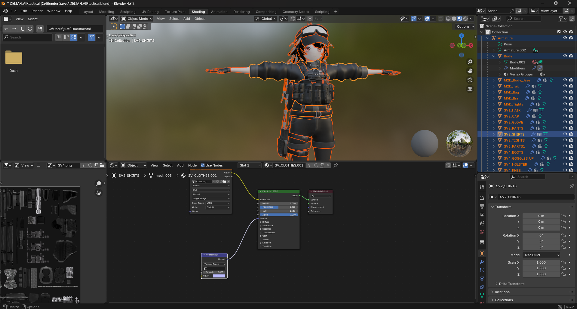577x309 pixels.
Task: Open the Slot 1 material selector
Action: pyautogui.click(x=250, y=165)
